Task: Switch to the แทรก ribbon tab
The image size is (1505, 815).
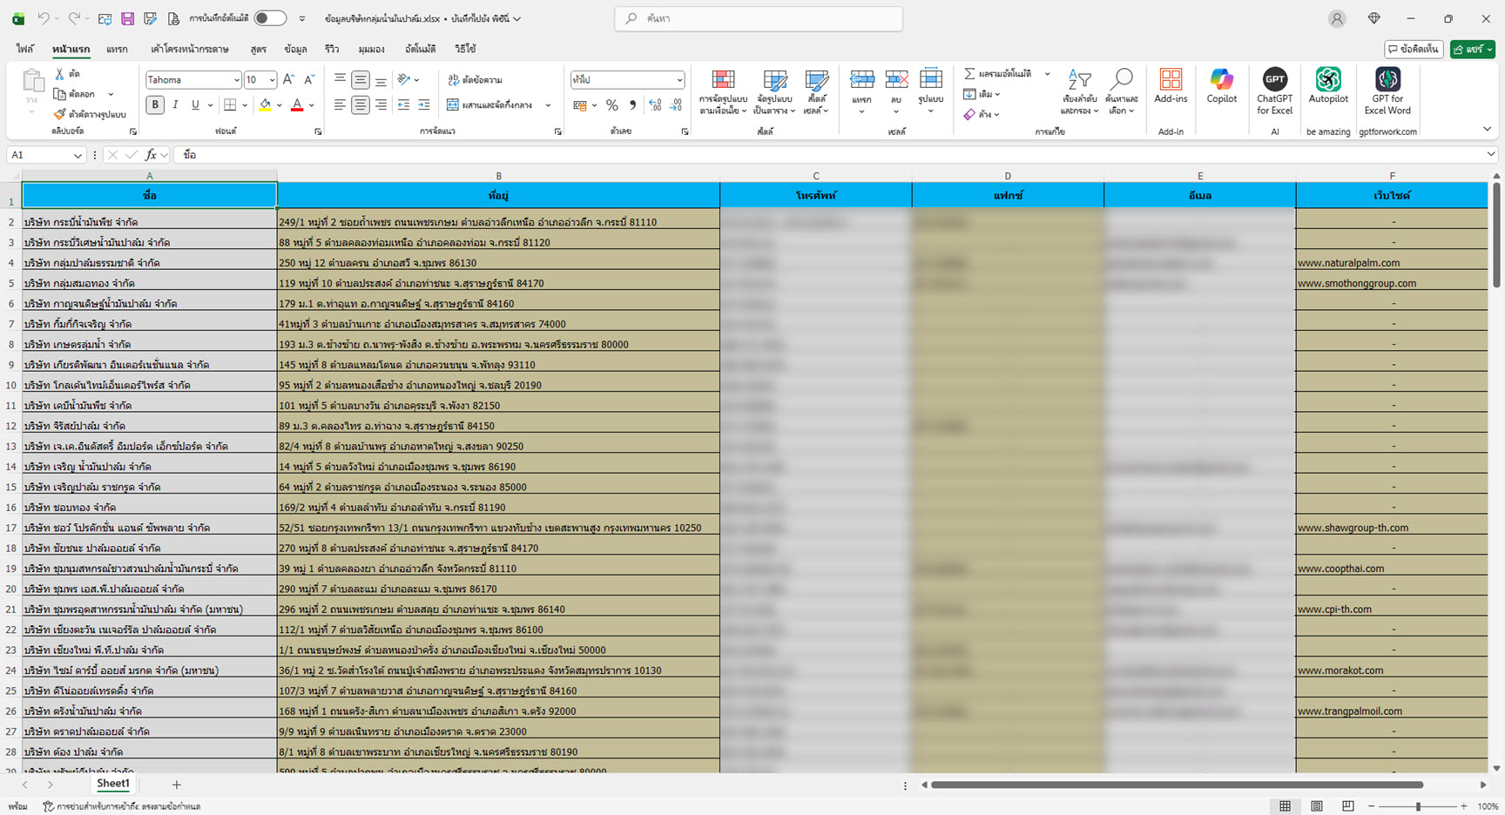Action: [117, 50]
